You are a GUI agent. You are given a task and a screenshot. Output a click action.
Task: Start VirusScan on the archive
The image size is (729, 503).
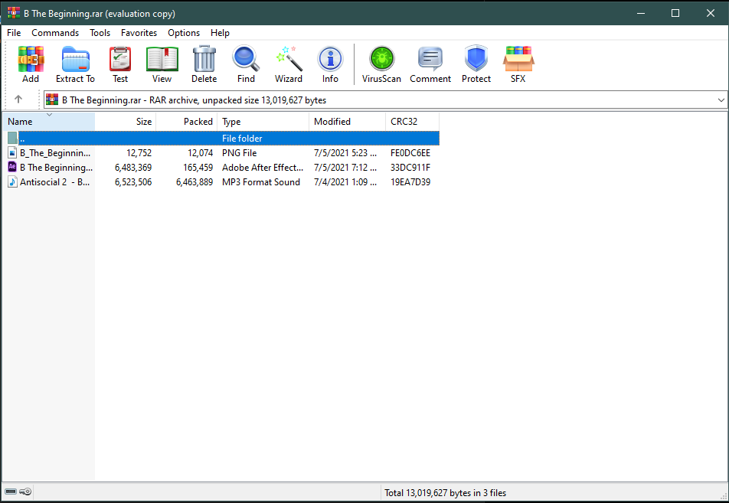coord(381,64)
